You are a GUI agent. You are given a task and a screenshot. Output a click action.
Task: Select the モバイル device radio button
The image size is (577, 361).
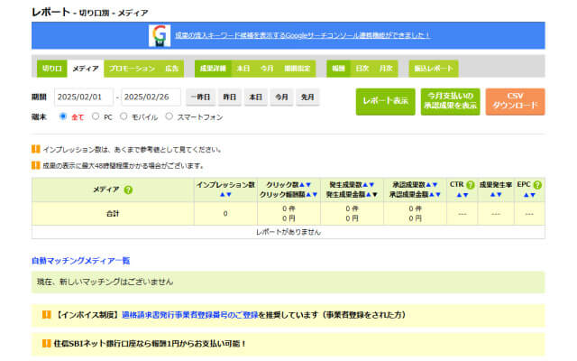(124, 116)
